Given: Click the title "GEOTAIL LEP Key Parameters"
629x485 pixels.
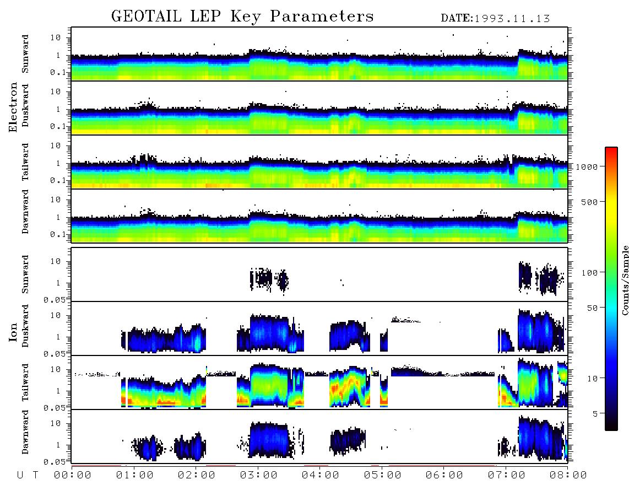Looking at the screenshot, I should point(242,17).
